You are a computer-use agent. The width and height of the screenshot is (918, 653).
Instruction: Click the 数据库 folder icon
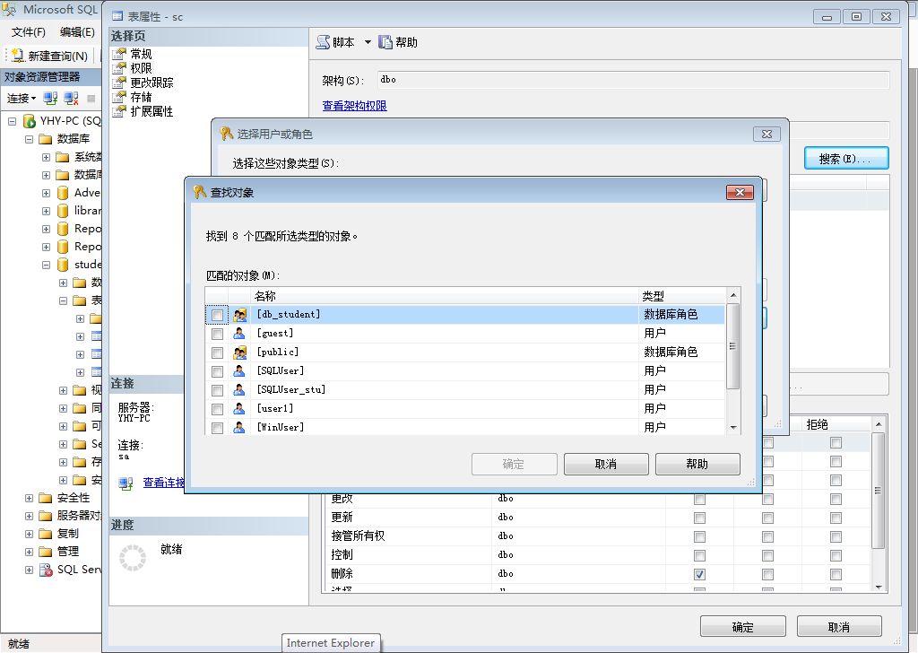click(x=46, y=139)
